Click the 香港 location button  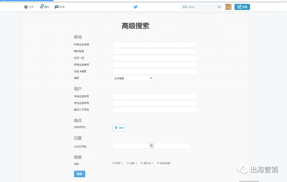(x=119, y=128)
